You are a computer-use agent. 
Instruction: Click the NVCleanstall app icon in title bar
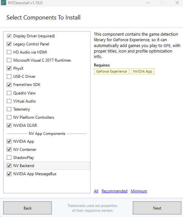pyautogui.click(x=4, y=3)
